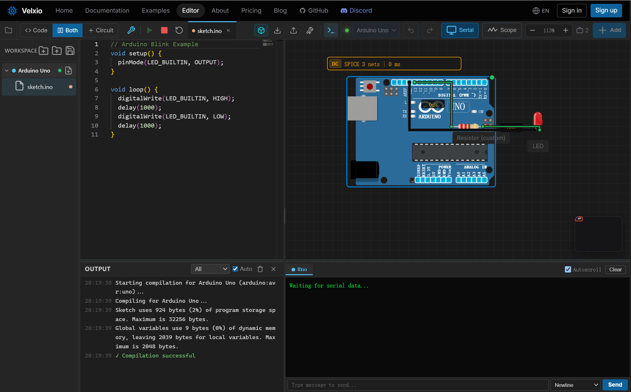The width and height of the screenshot is (631, 392).
Task: Click the code minimap in the editor
Action: [x=268, y=43]
